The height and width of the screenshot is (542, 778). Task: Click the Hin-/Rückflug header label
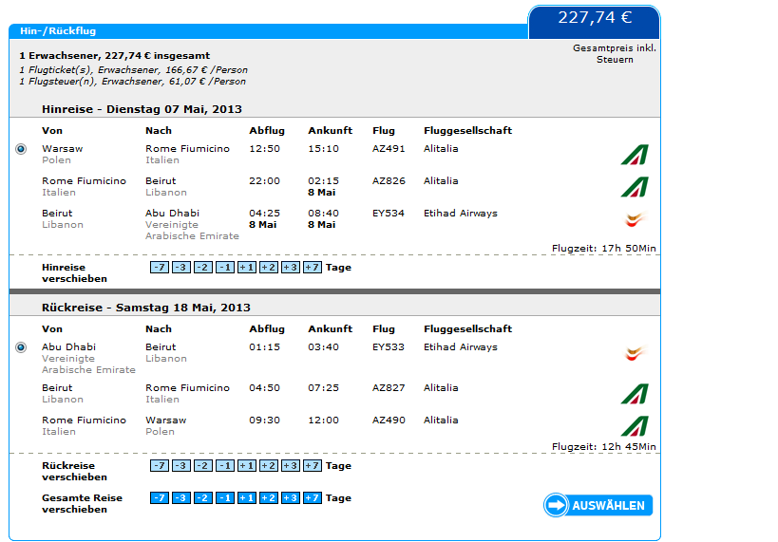pyautogui.click(x=58, y=30)
